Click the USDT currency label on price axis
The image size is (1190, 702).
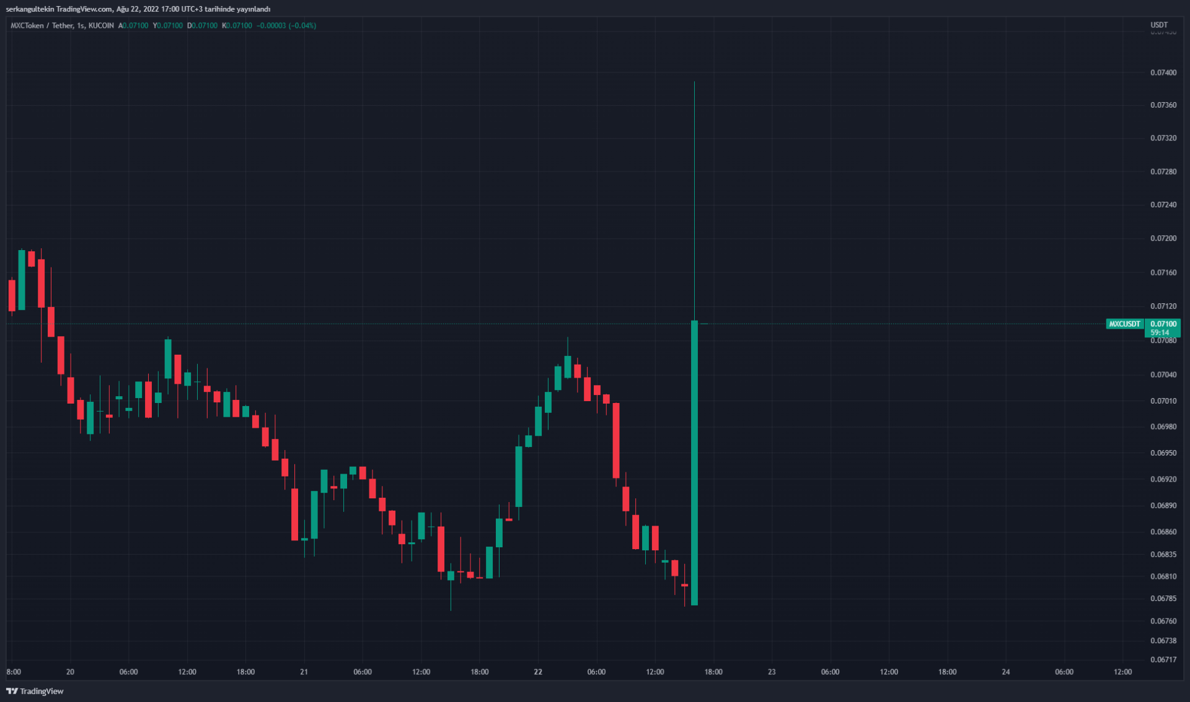(x=1158, y=25)
